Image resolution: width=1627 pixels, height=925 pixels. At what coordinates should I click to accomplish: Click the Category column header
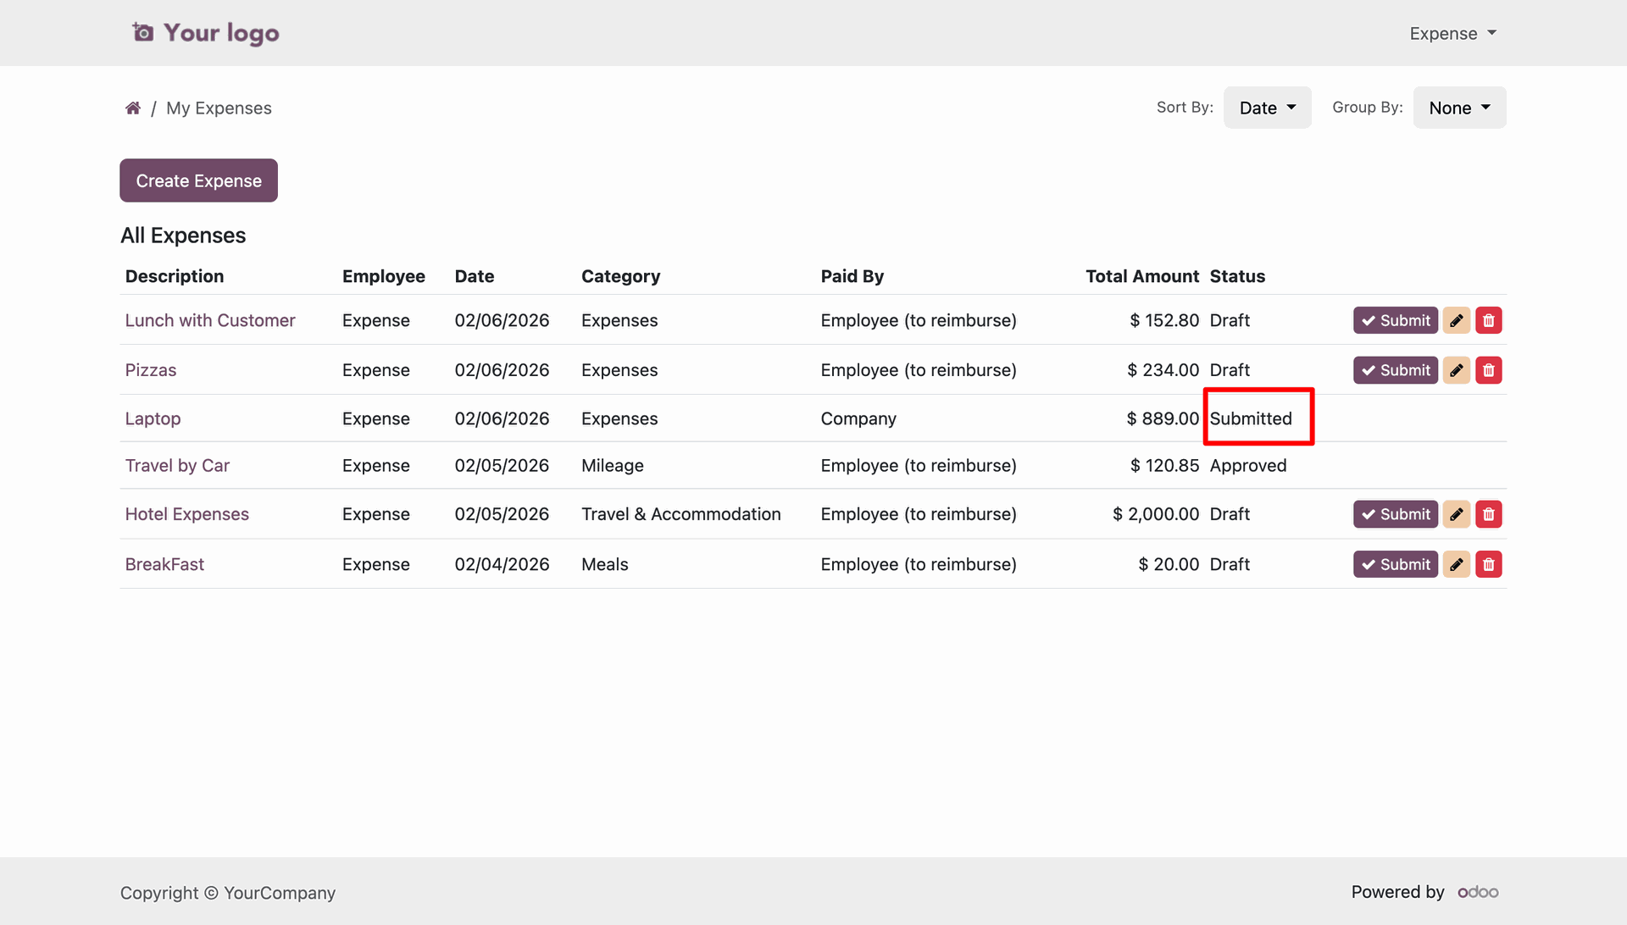(620, 276)
